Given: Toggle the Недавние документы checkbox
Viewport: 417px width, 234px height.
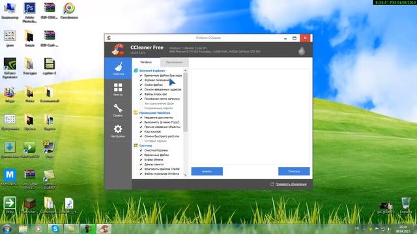Looking at the screenshot, I should click(141, 118).
